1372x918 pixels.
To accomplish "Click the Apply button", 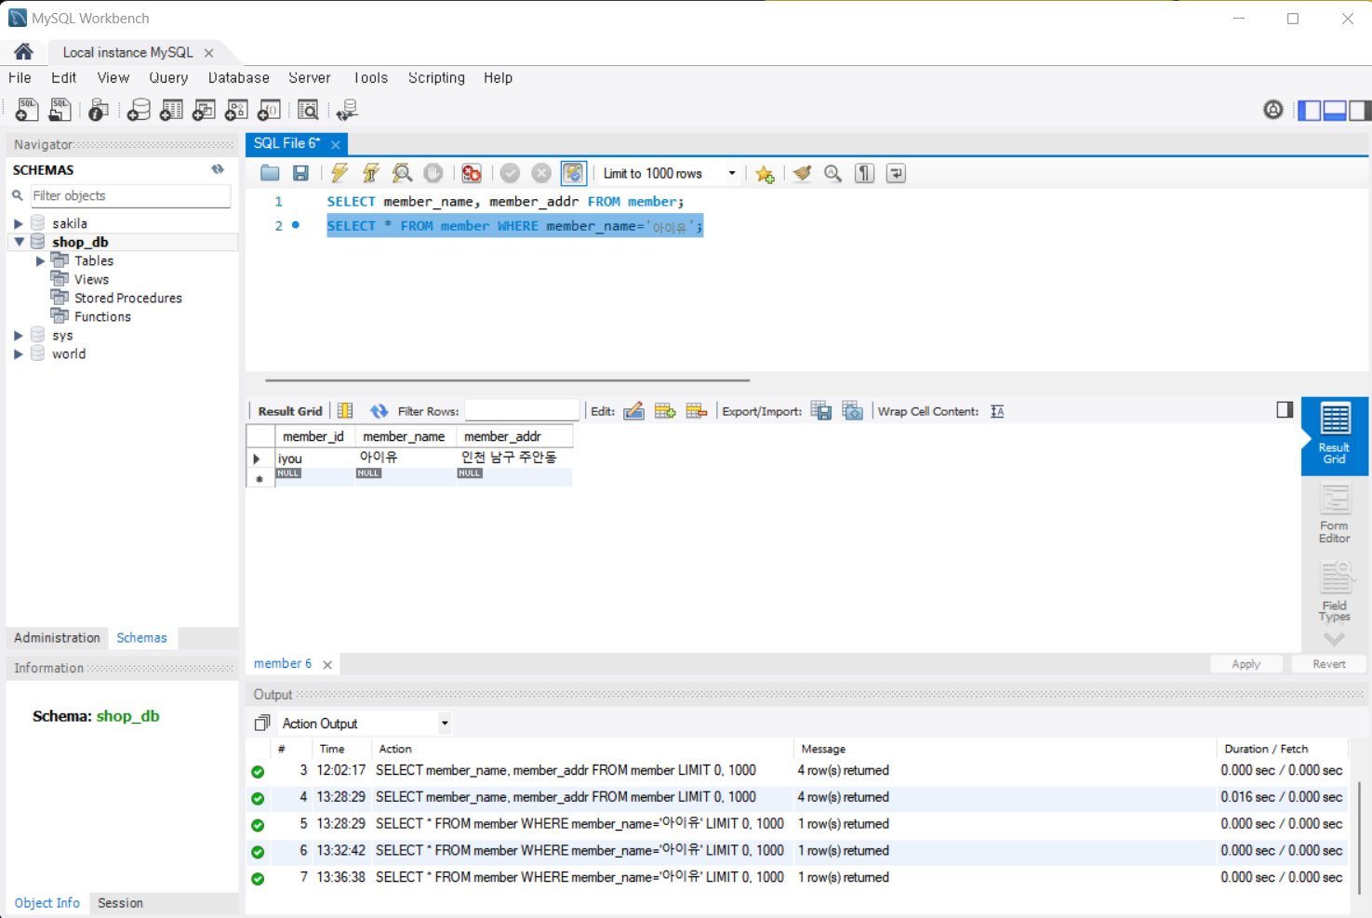I will [x=1245, y=664].
